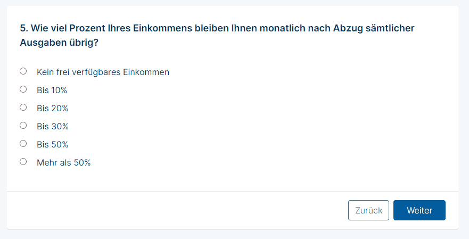Click the Bis 50% label text
Screen dimensions: 469x239
pyautogui.click(x=52, y=144)
